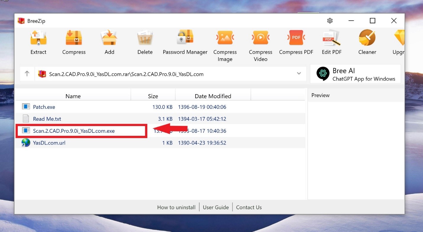
Task: Select the Patch.exe file name
Action: tap(44, 107)
